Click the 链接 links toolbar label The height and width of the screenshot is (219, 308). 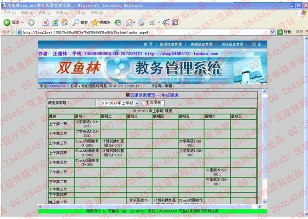coord(299,32)
